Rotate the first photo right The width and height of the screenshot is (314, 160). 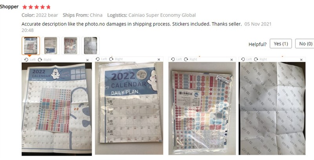[x=44, y=60]
